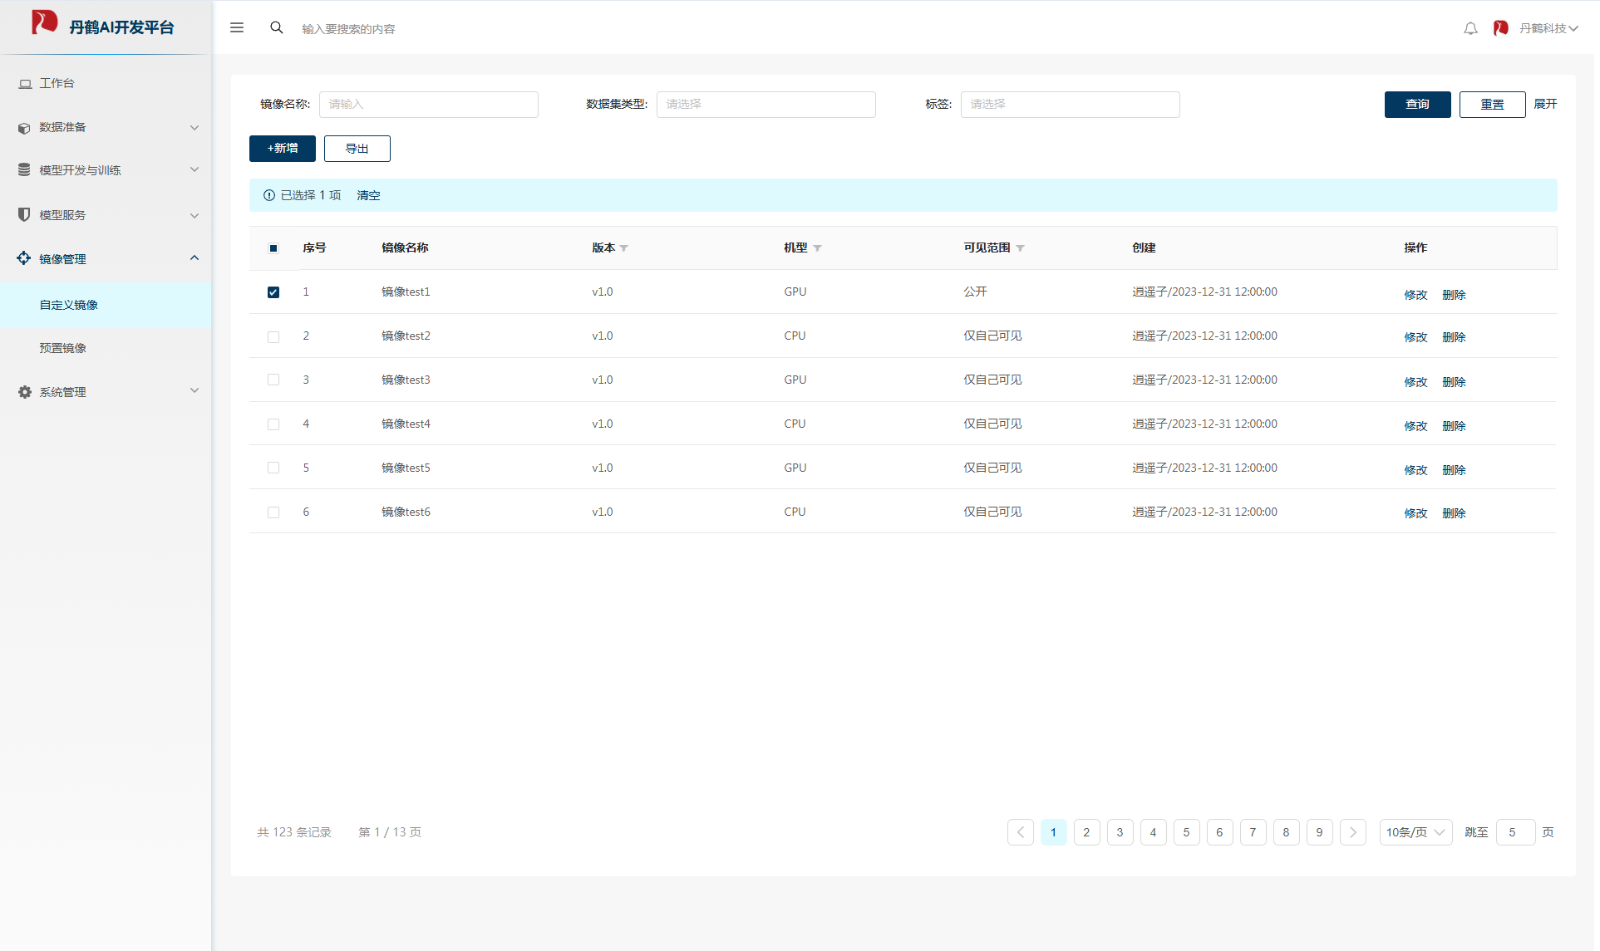Click the 版本 column filter icon

(x=624, y=248)
